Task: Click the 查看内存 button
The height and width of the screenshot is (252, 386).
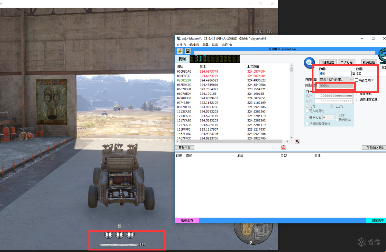Action: 185,148
